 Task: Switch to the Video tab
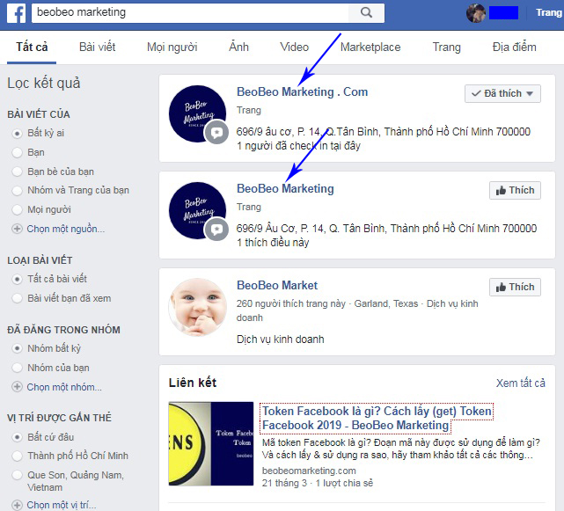(x=294, y=47)
